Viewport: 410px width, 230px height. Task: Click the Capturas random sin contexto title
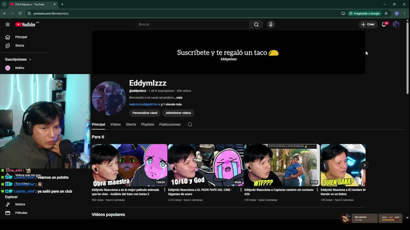279,192
